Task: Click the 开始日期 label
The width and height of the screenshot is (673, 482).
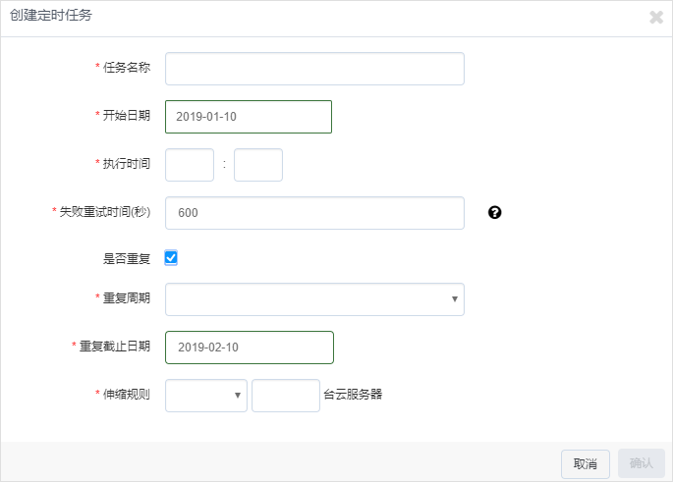Action: point(127,116)
